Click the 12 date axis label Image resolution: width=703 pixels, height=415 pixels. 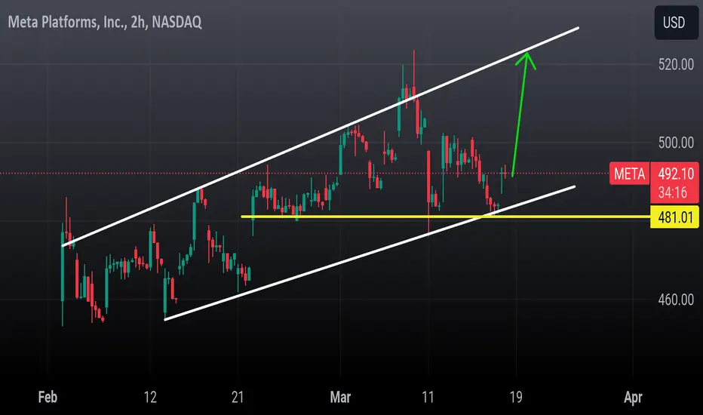150,397
